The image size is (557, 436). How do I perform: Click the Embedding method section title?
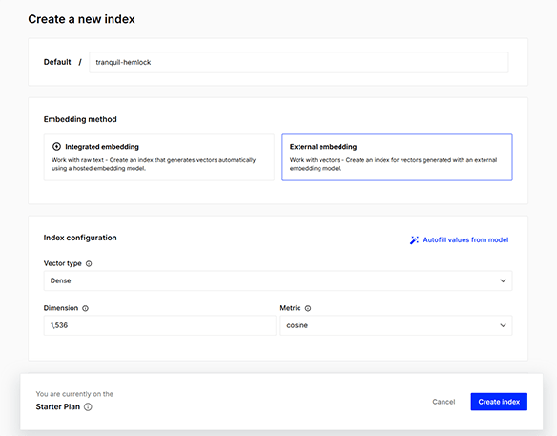point(80,119)
